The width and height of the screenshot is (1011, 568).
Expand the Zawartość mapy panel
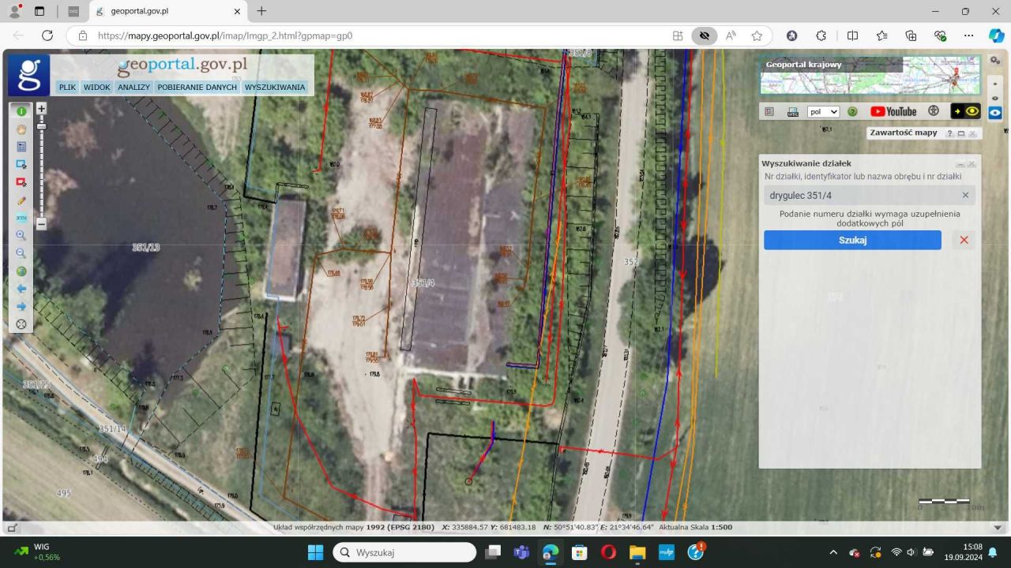tap(961, 133)
